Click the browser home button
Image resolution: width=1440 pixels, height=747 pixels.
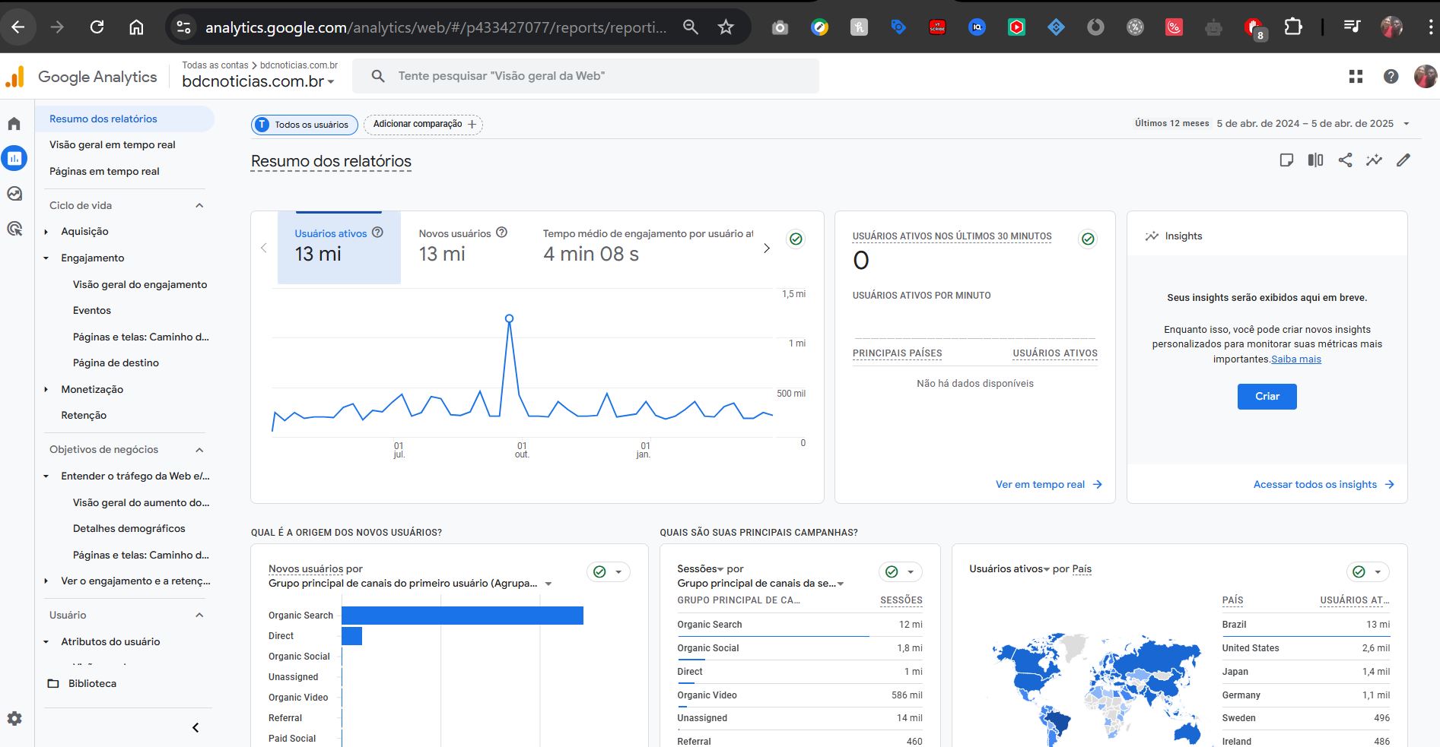[x=136, y=27]
